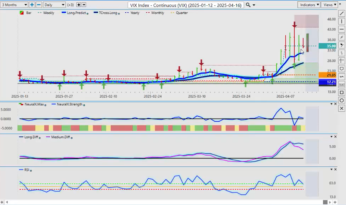Screen dimensions: 346x205
Task: Open the Indicators menu
Action: 309,5
